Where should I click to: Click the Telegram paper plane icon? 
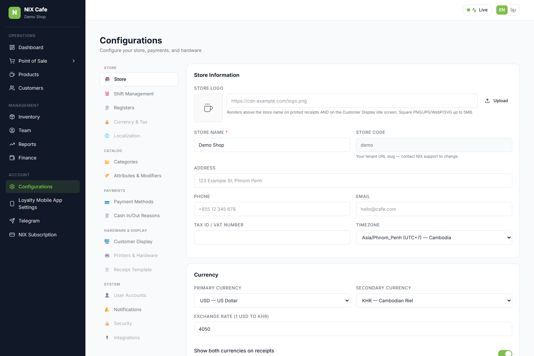12,221
